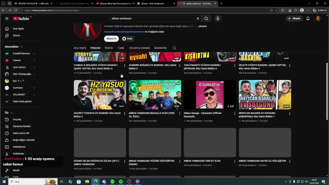Click the magnifier search button

tap(206, 18)
